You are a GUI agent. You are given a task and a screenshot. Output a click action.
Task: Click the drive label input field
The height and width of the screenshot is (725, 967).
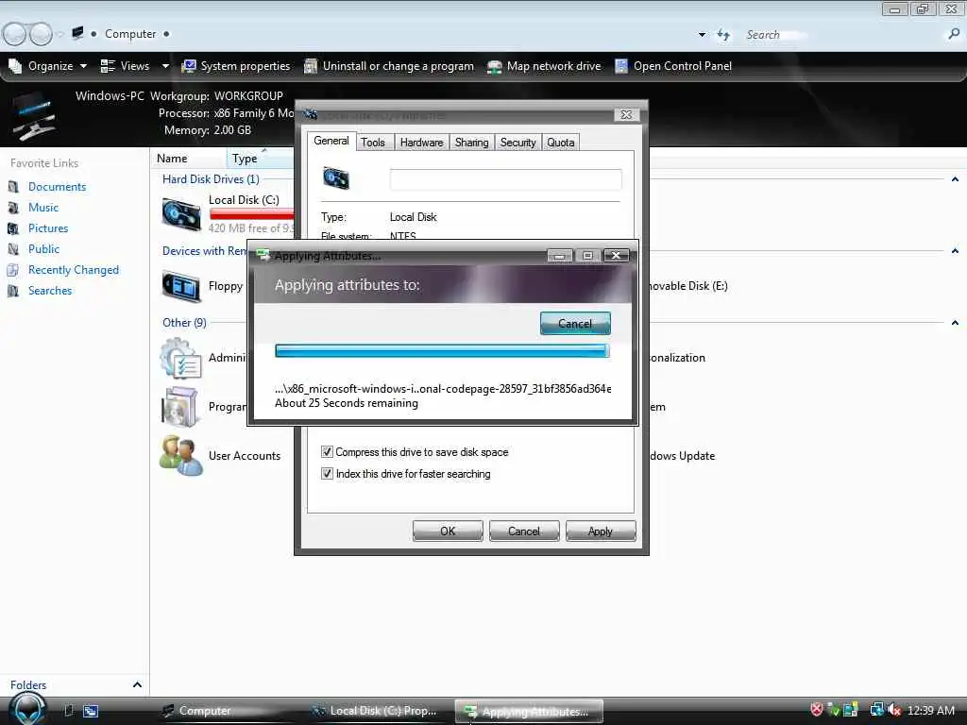(x=505, y=179)
